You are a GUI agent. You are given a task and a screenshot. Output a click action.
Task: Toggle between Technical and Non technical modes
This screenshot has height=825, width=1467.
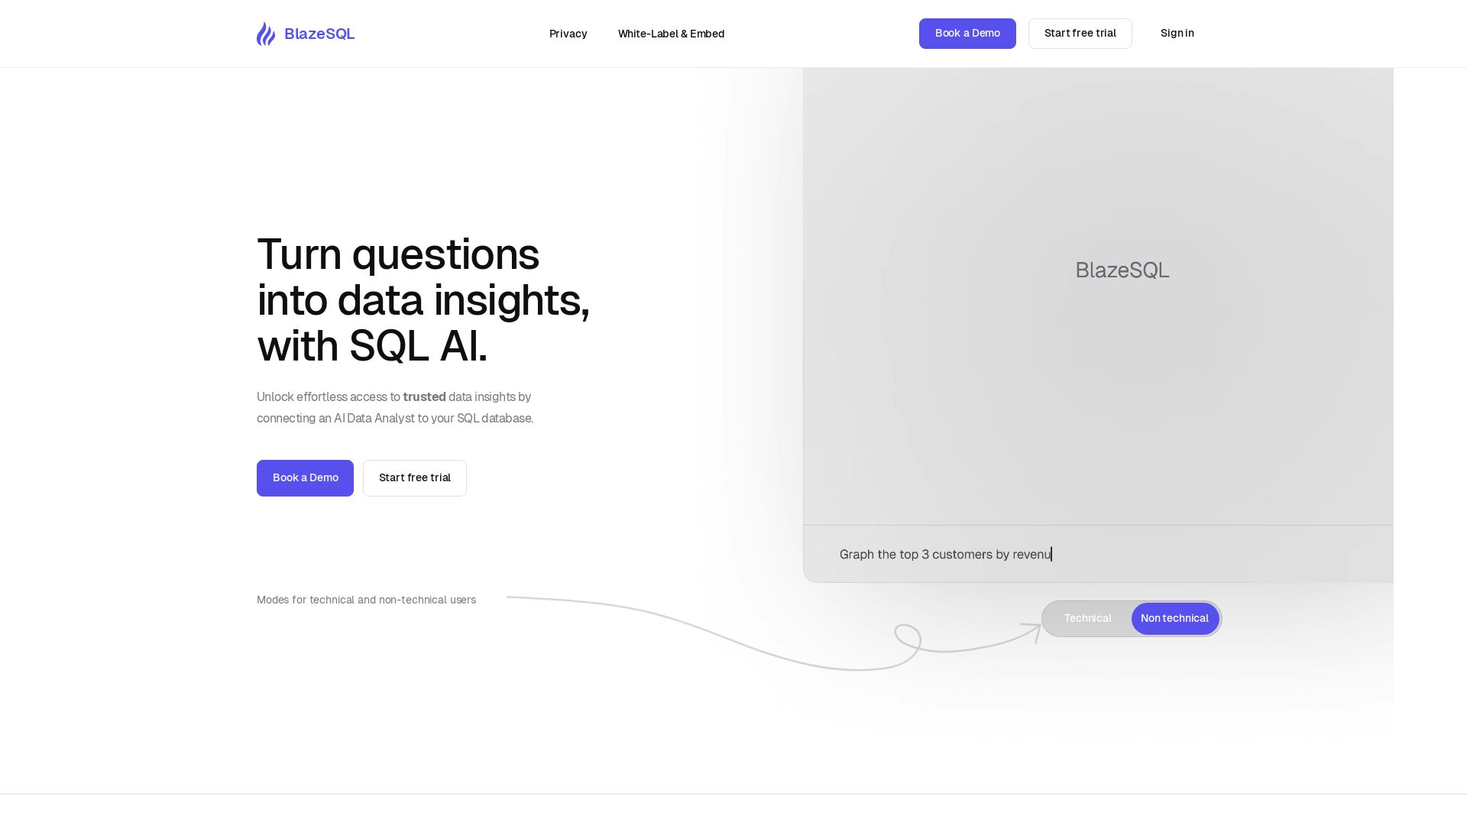coord(1131,618)
